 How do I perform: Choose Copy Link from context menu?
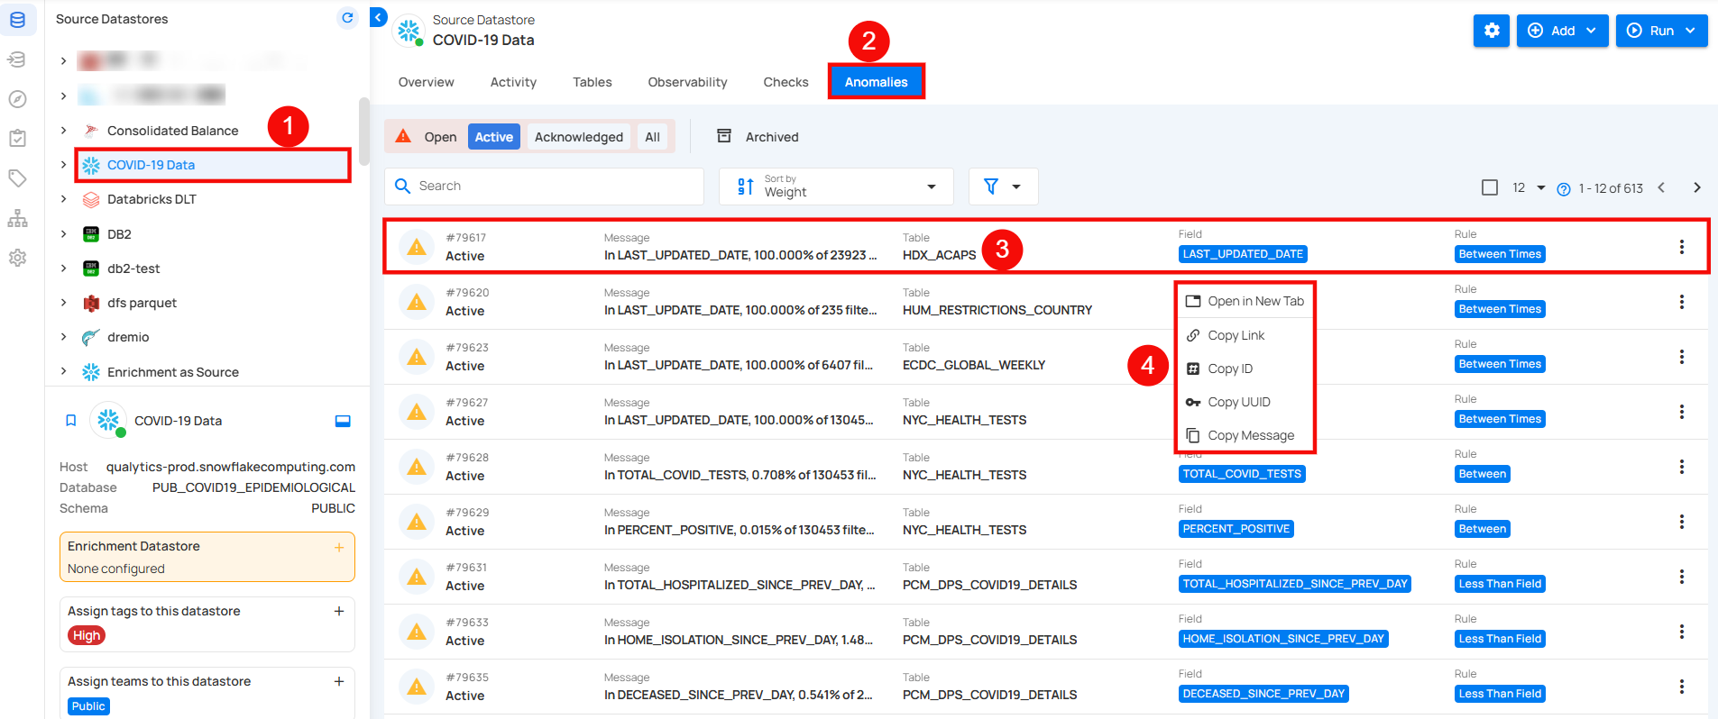[1236, 335]
